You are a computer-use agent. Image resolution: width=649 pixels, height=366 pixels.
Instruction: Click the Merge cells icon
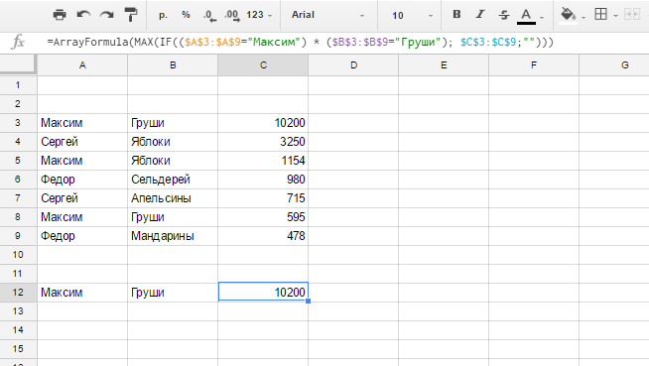[x=632, y=15]
